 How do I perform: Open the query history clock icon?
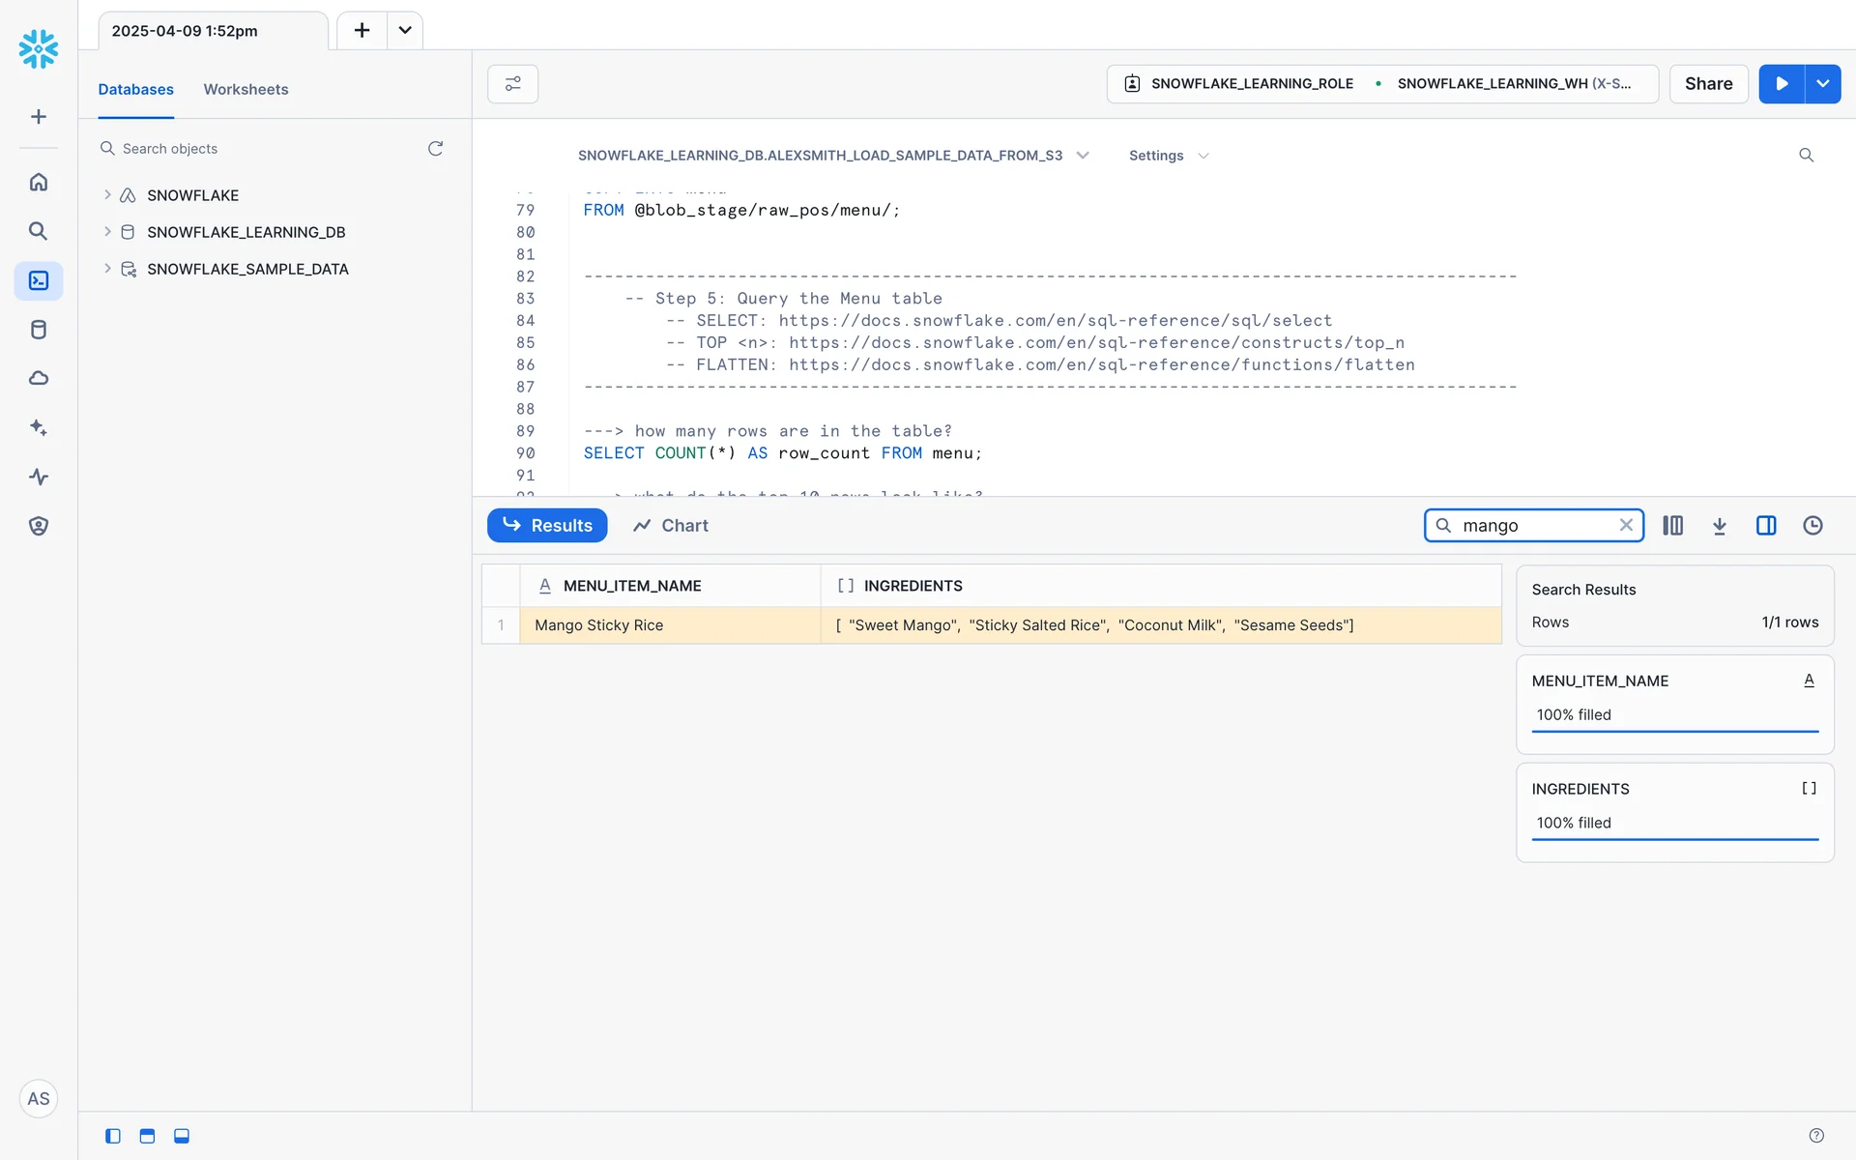(1812, 526)
